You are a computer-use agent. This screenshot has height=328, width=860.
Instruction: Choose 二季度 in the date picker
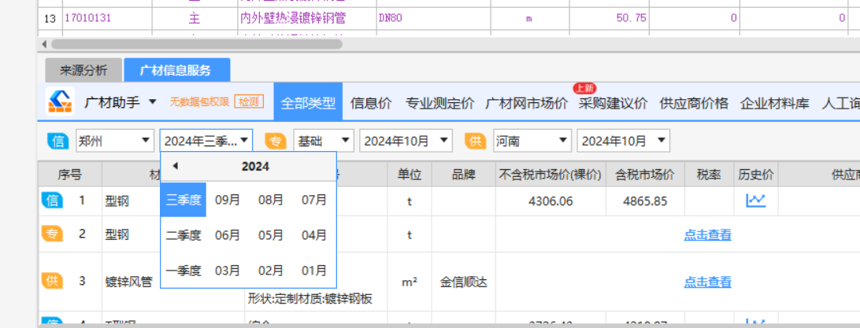click(x=183, y=235)
